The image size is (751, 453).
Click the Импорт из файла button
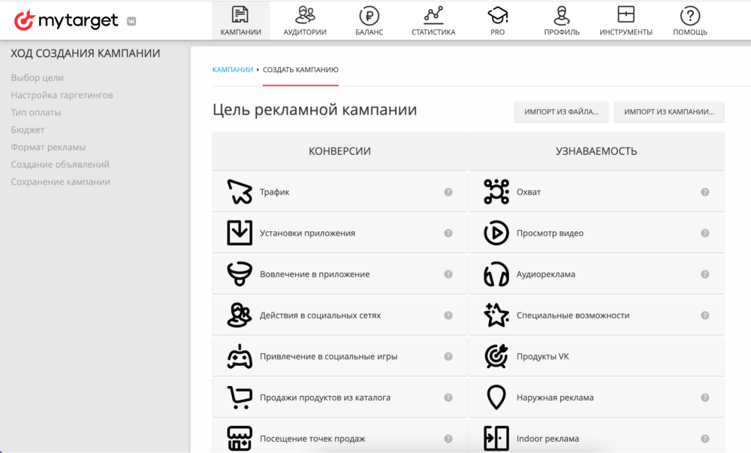[x=561, y=111]
